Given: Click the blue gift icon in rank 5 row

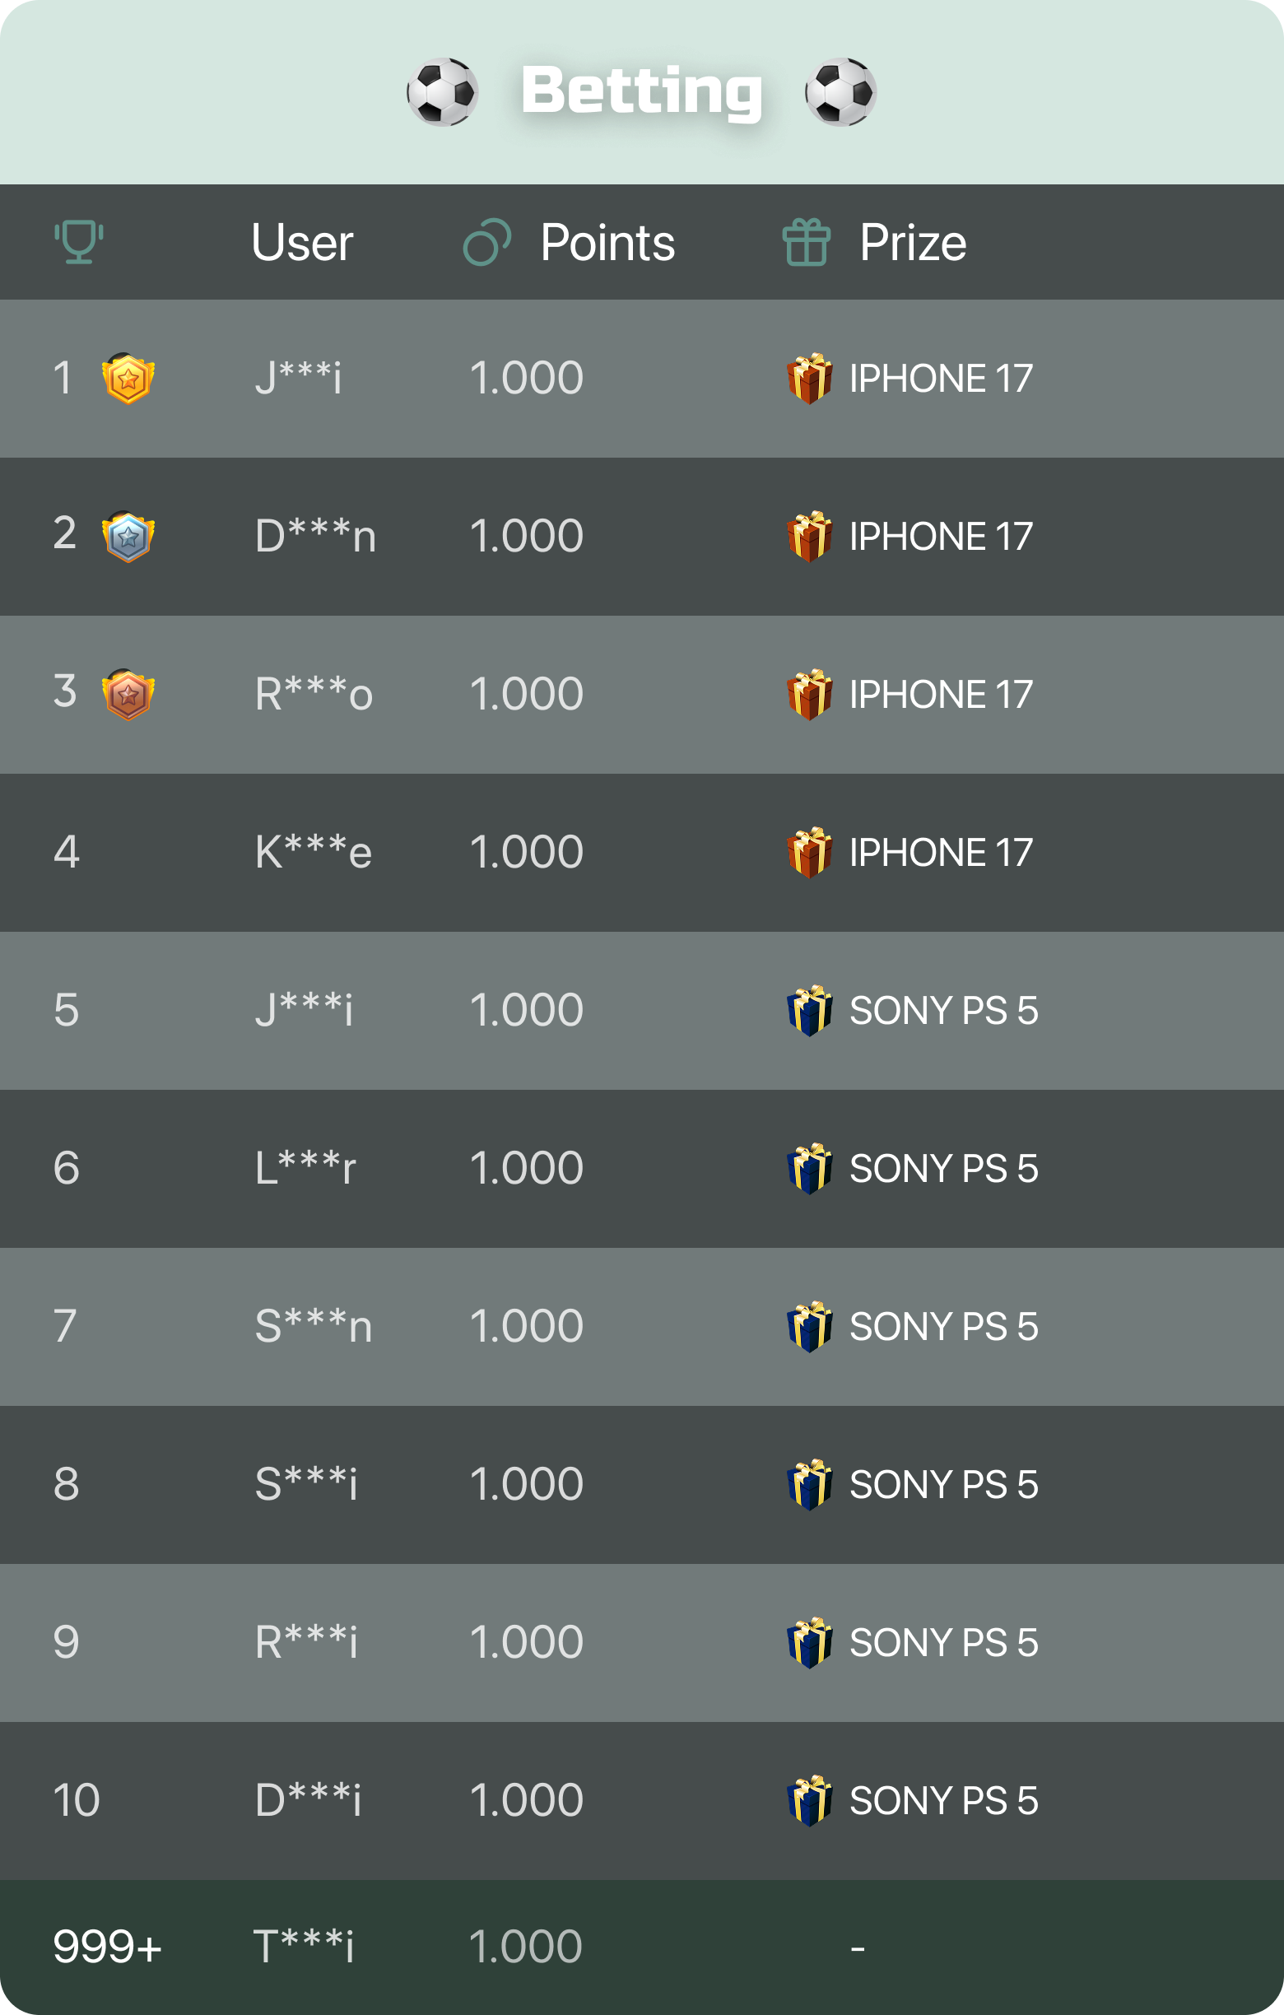Looking at the screenshot, I should [809, 1011].
